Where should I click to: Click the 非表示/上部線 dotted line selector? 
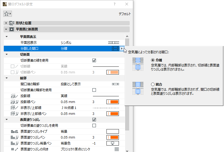point(106,108)
